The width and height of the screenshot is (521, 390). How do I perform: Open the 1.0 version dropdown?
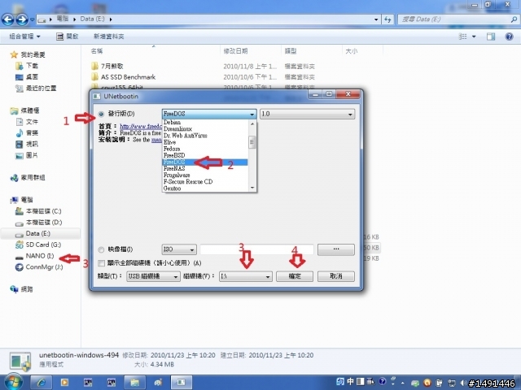pyautogui.click(x=308, y=114)
